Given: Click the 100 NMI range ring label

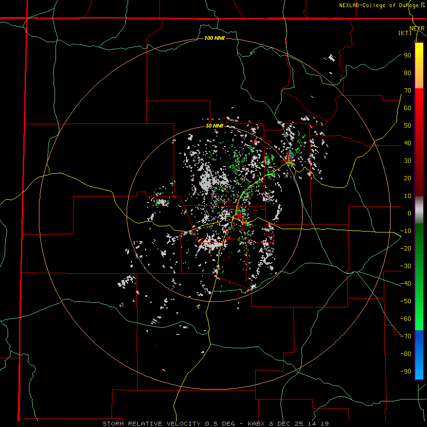Looking at the screenshot, I should tap(214, 38).
